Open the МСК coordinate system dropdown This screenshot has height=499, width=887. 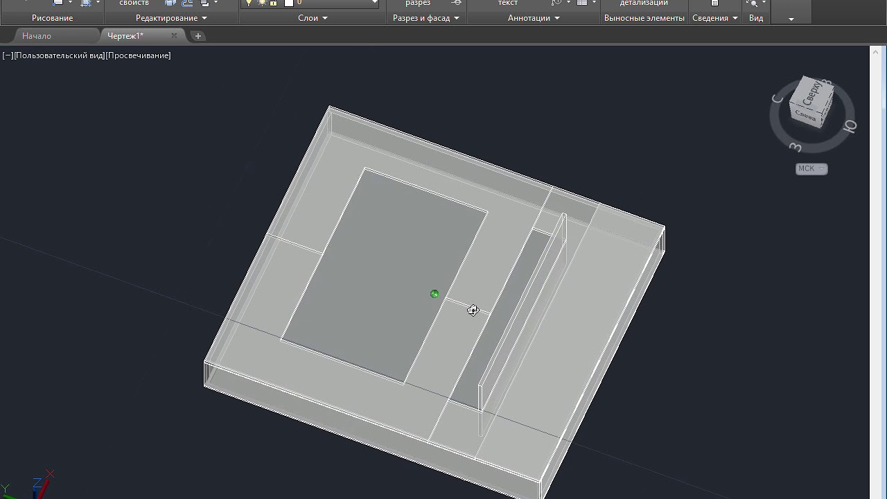[811, 168]
